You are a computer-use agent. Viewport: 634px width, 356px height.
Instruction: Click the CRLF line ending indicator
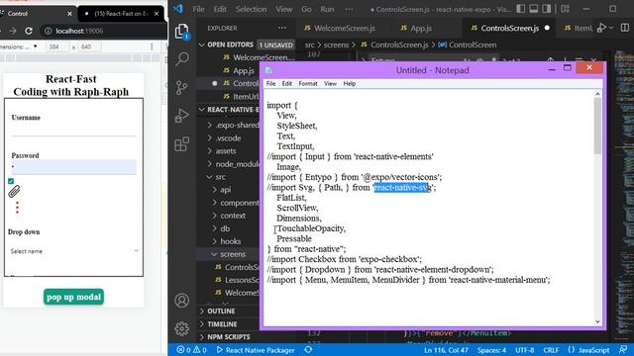click(x=551, y=350)
